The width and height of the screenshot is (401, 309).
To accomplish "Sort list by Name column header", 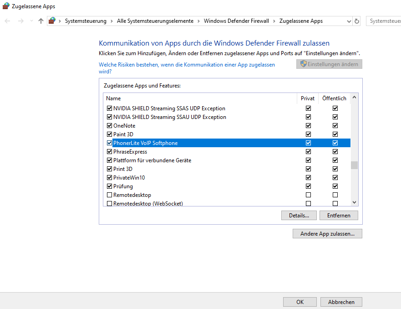I will pyautogui.click(x=200, y=98).
